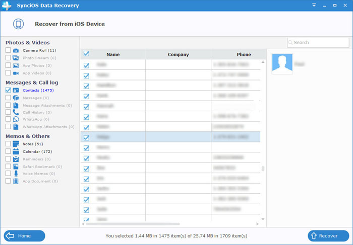This screenshot has height=245, width=353.
Task: Click the Contacts card icon
Action: coord(16,90)
